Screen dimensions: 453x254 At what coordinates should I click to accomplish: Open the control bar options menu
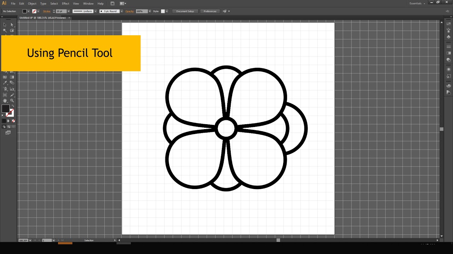click(x=448, y=11)
